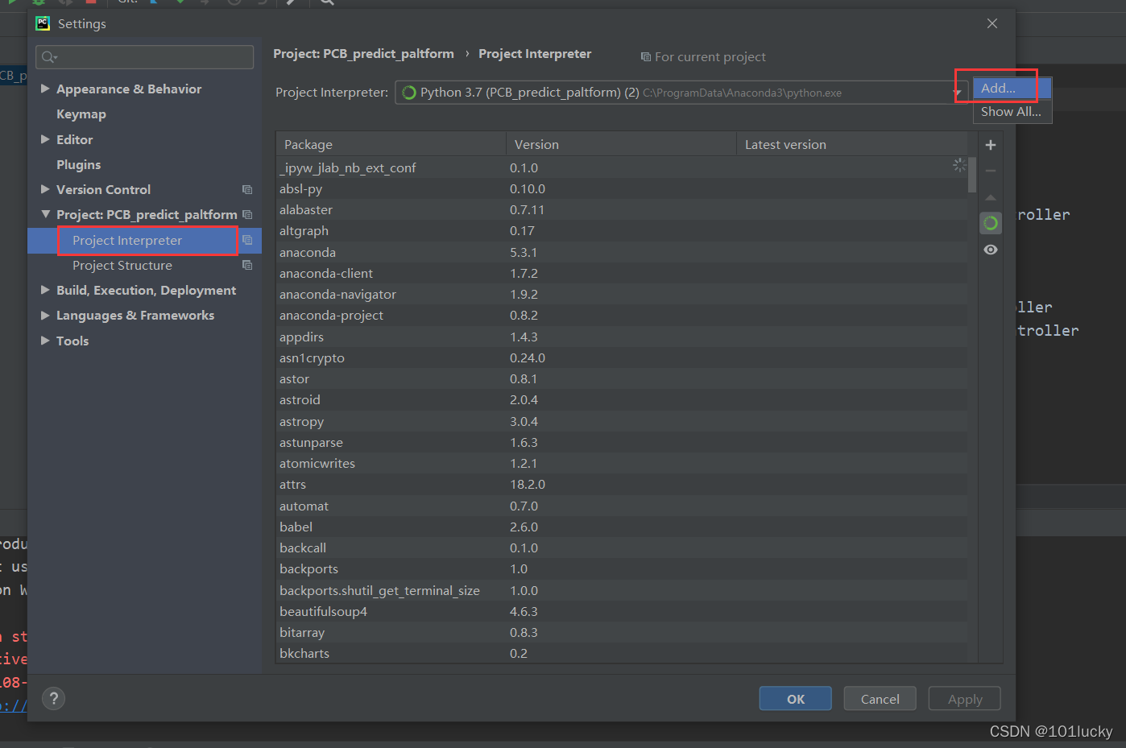The image size is (1126, 748).
Task: Sort by the Version column header
Action: 621,144
